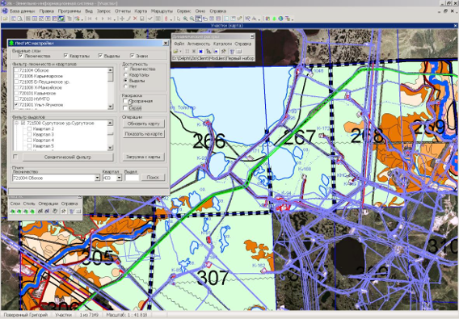Open the Квартал search dropdown
This screenshot has height=319, width=459.
click(x=119, y=178)
